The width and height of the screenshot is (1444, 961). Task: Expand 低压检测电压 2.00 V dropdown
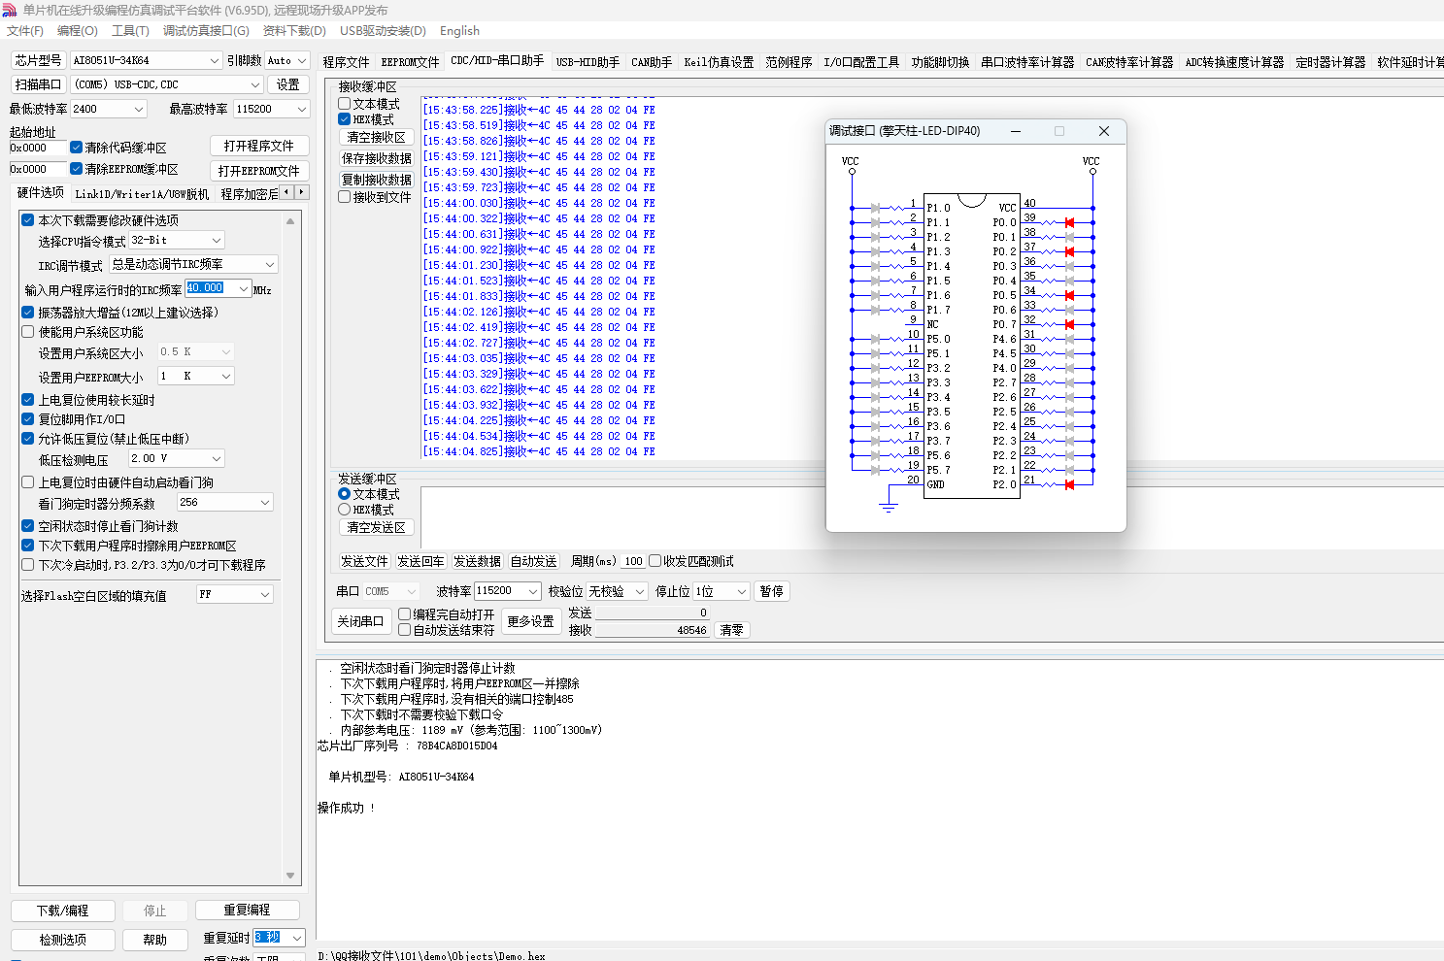[x=177, y=458]
